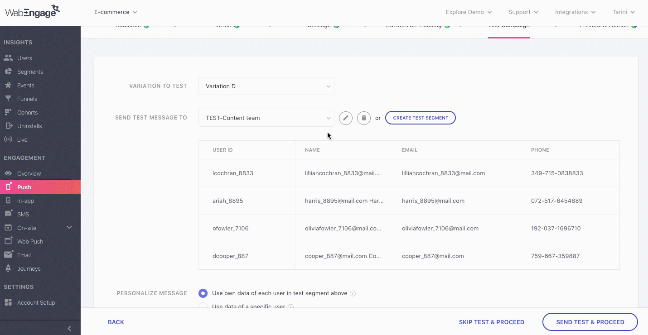
Task: Open Explore Demo dropdown
Action: pyautogui.click(x=469, y=12)
